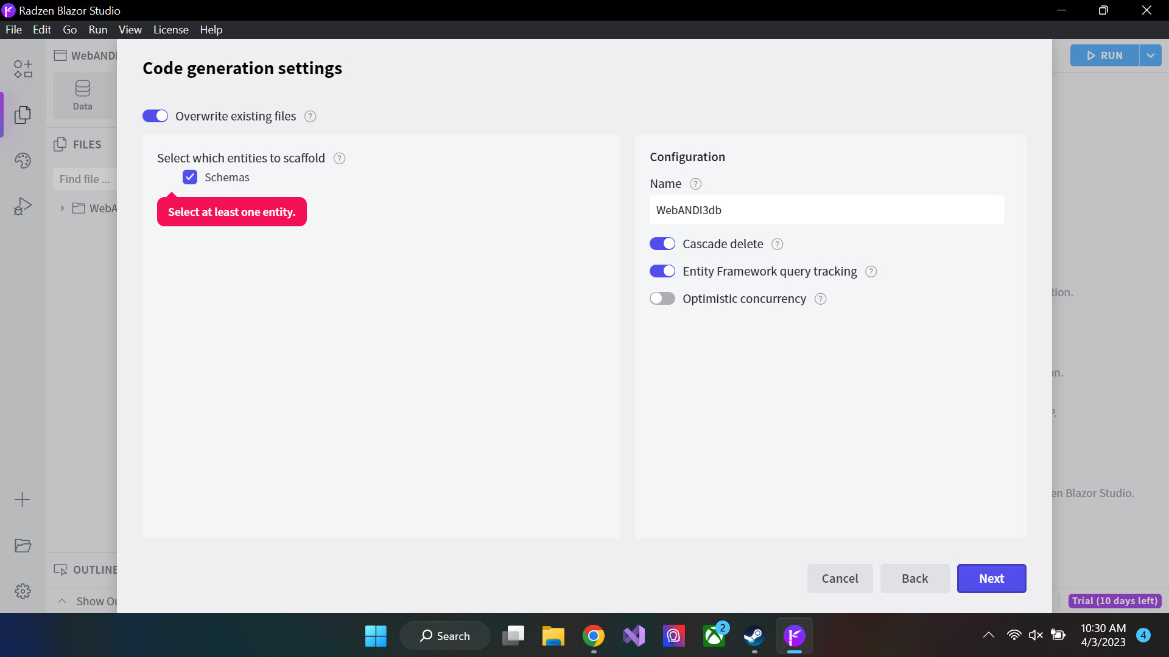Viewport: 1169px width, 657px height.
Task: Enable Optimistic concurrency
Action: [662, 298]
